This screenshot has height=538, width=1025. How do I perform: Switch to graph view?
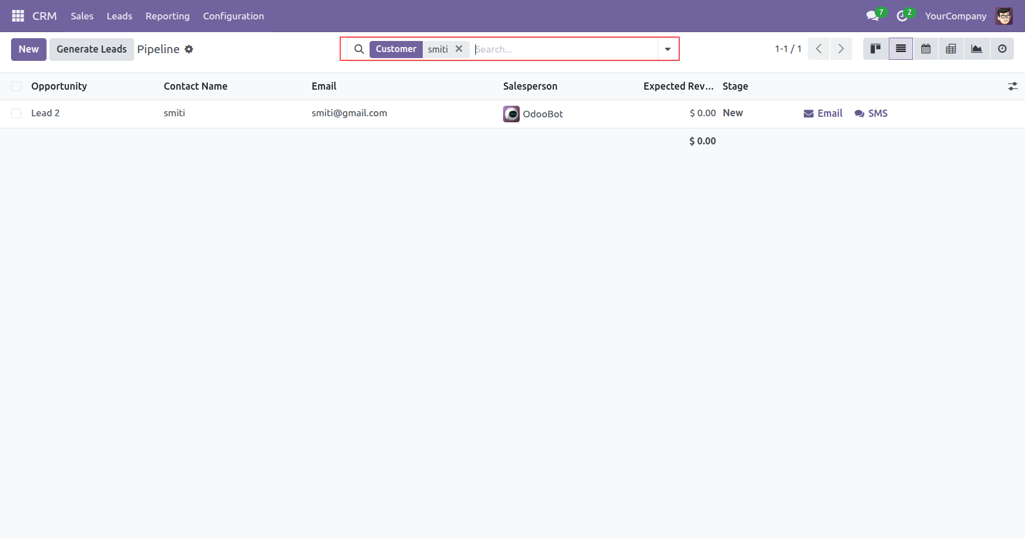tap(976, 49)
